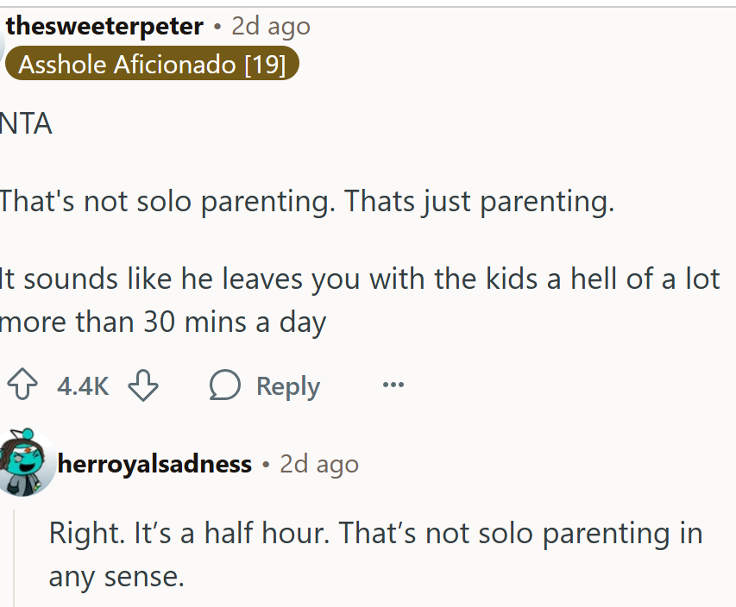
Task: Click the upvote arrow on thesweeterpeter's comment
Action: pyautogui.click(x=23, y=385)
